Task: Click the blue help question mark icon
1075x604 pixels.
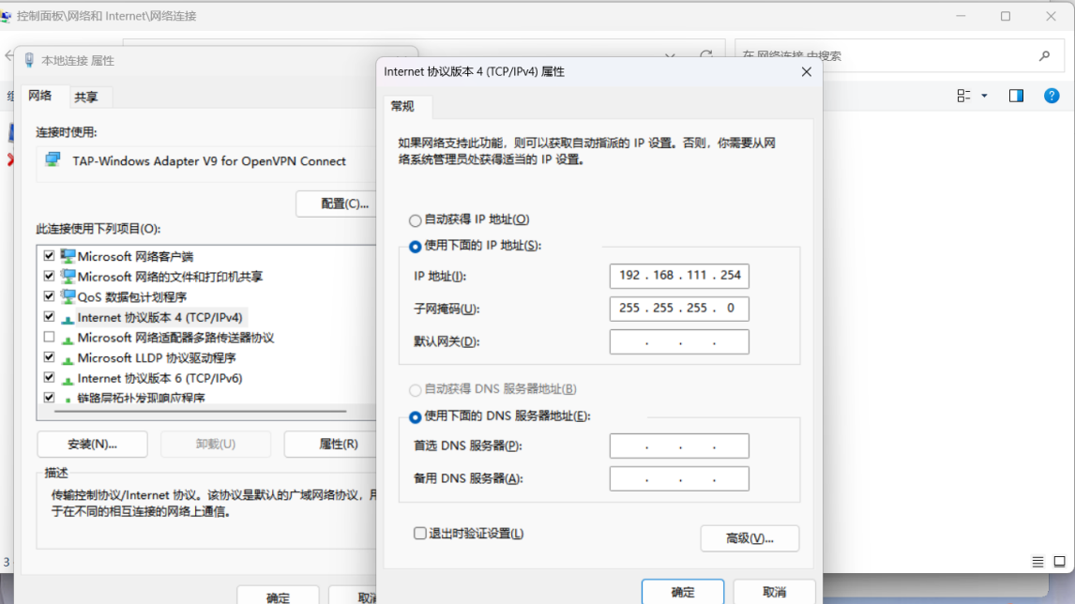Action: tap(1052, 96)
